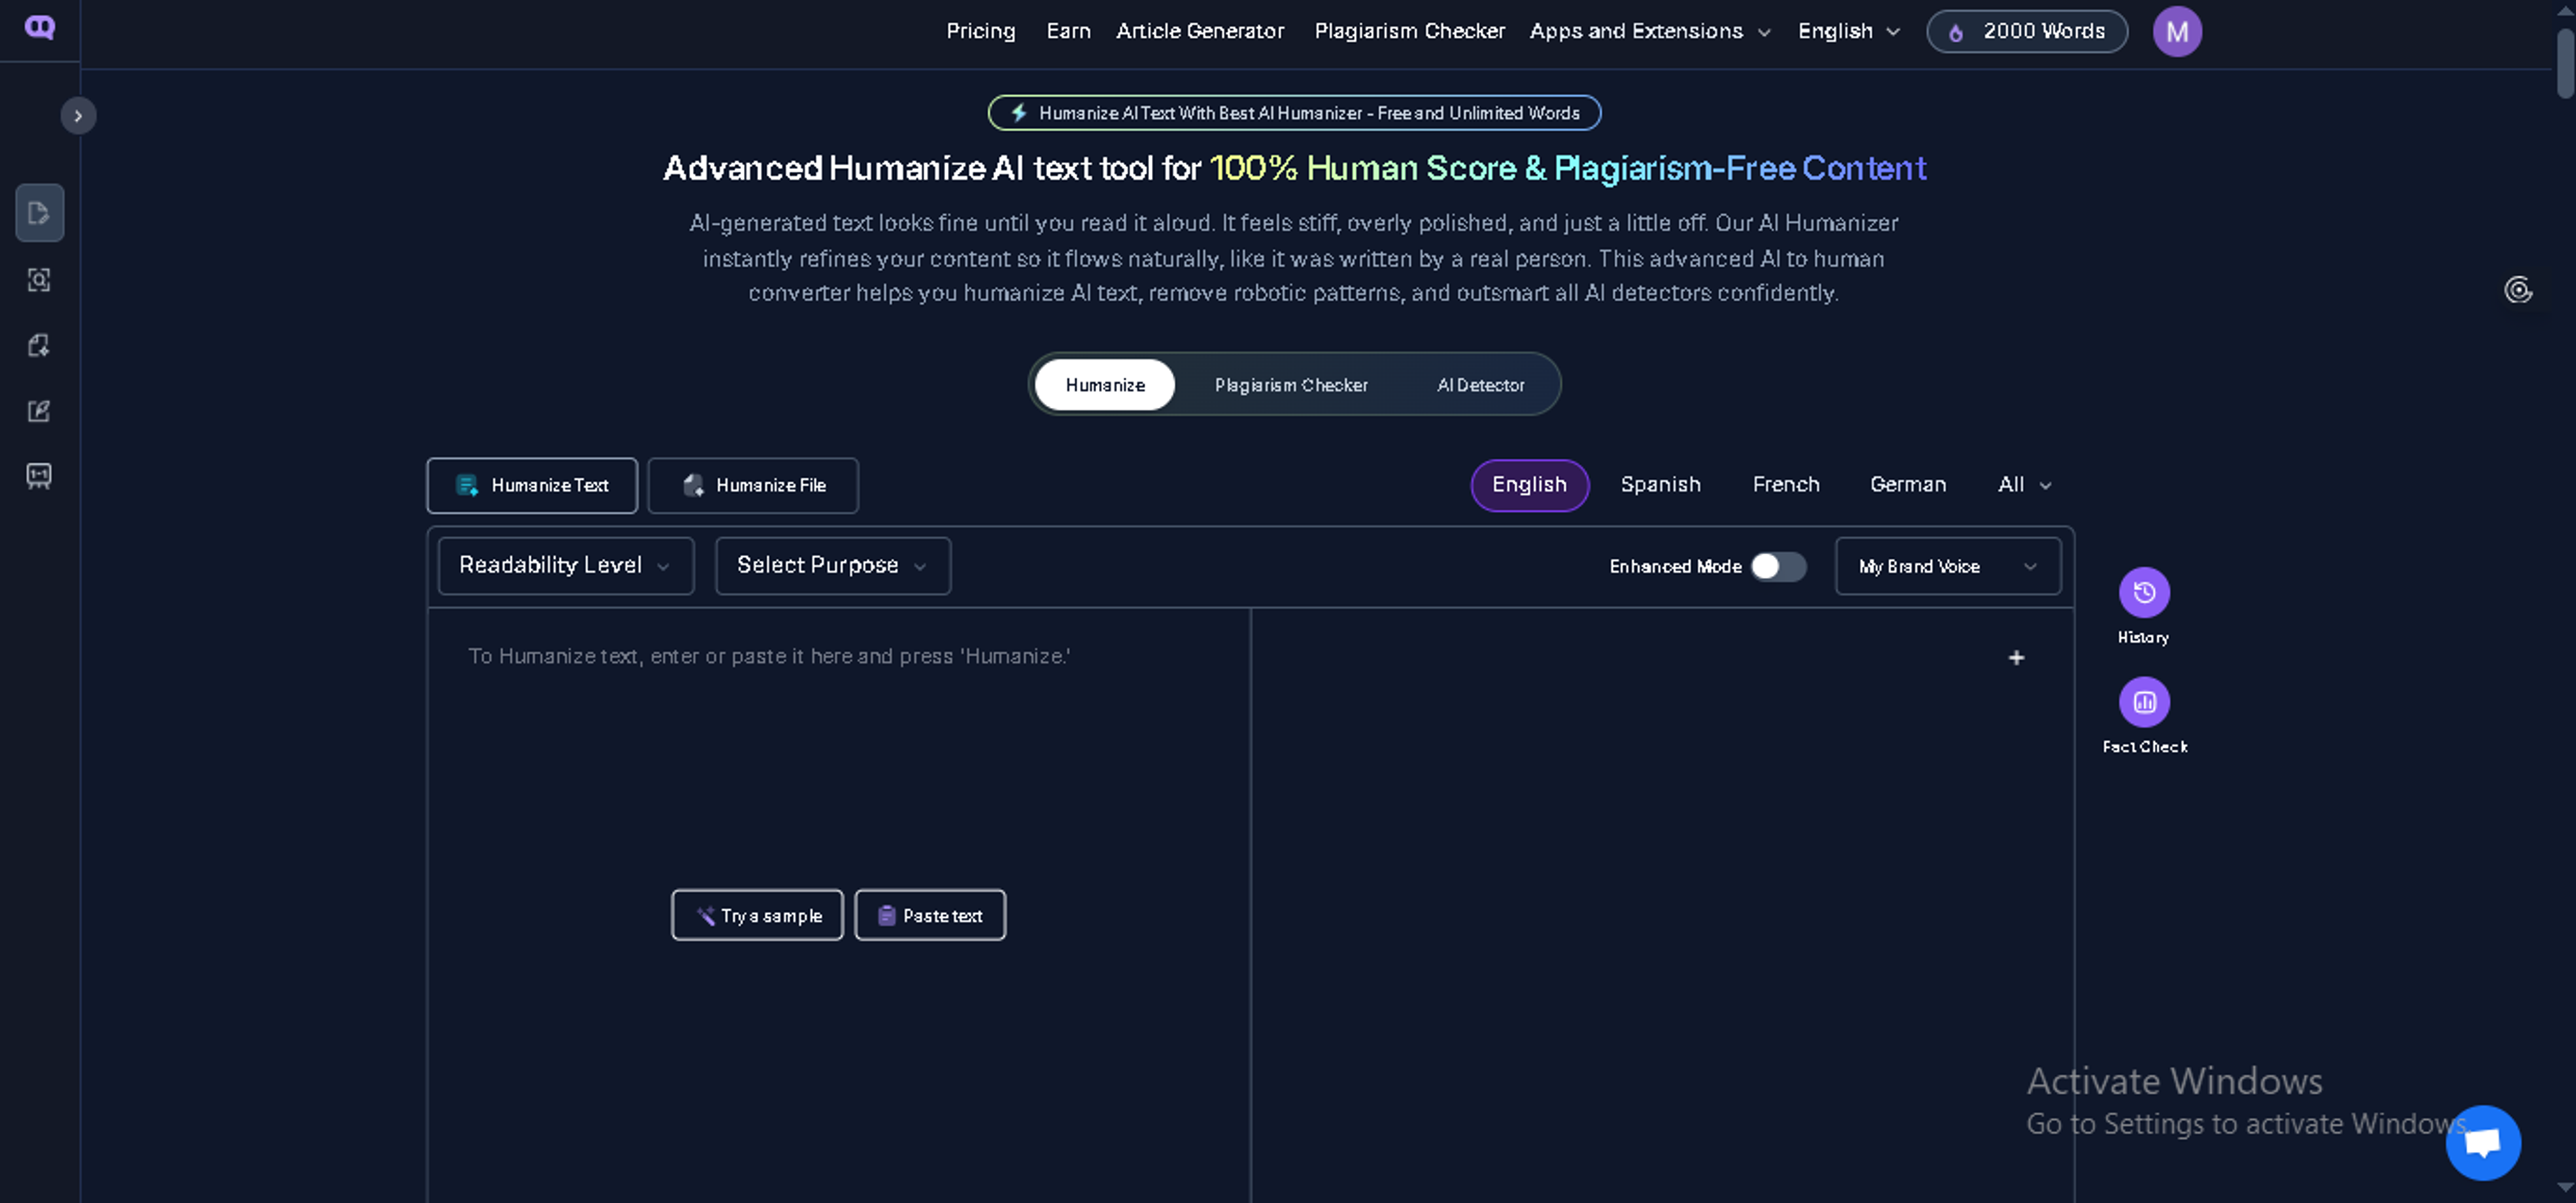Open the live chat bubble
2576x1203 pixels.
pyautogui.click(x=2483, y=1142)
